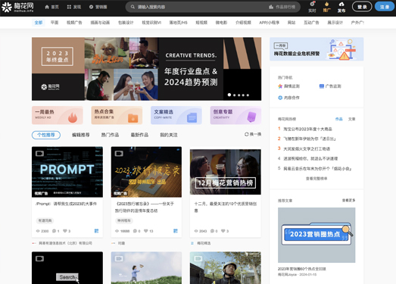
Task: Open 梅花数据企业危机预警 banner
Action: click(x=316, y=49)
